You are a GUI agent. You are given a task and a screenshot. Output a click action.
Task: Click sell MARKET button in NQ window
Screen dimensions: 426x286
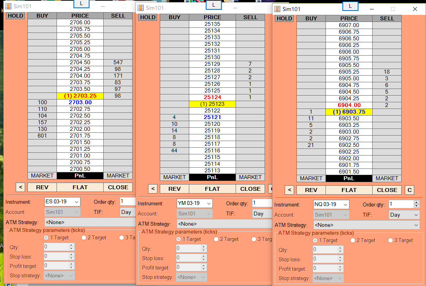(387, 178)
